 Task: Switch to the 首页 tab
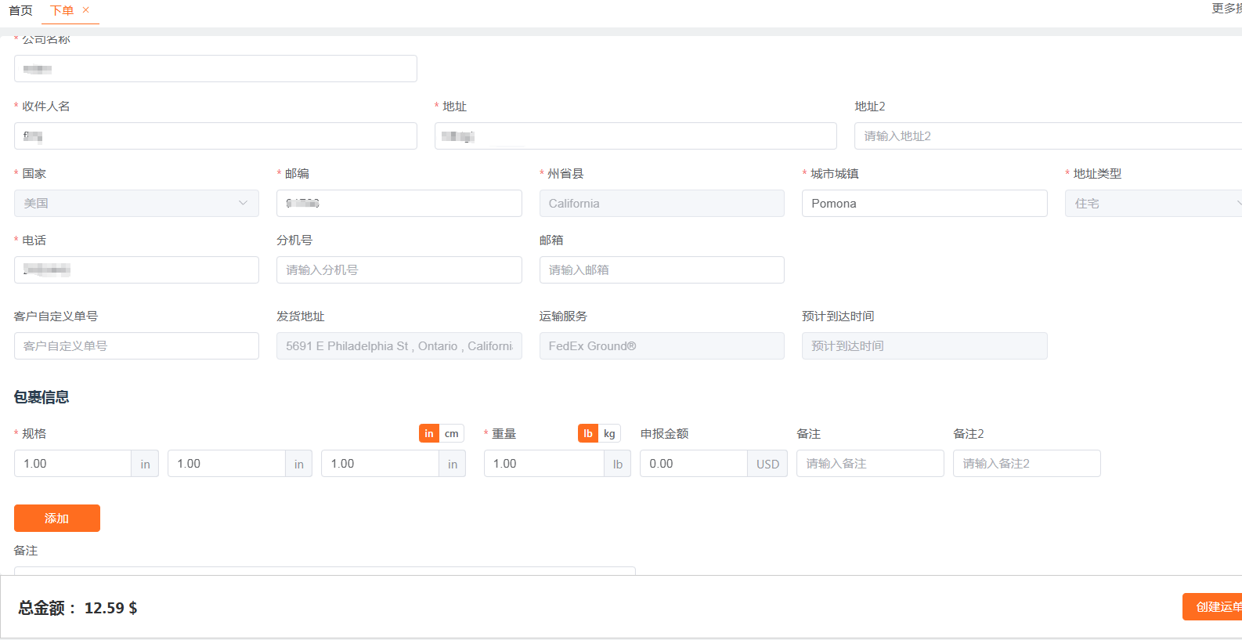tap(20, 11)
